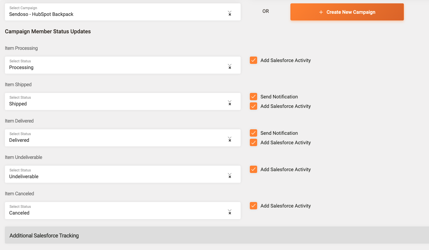Disable Send Notification for Item Shipped

click(253, 97)
